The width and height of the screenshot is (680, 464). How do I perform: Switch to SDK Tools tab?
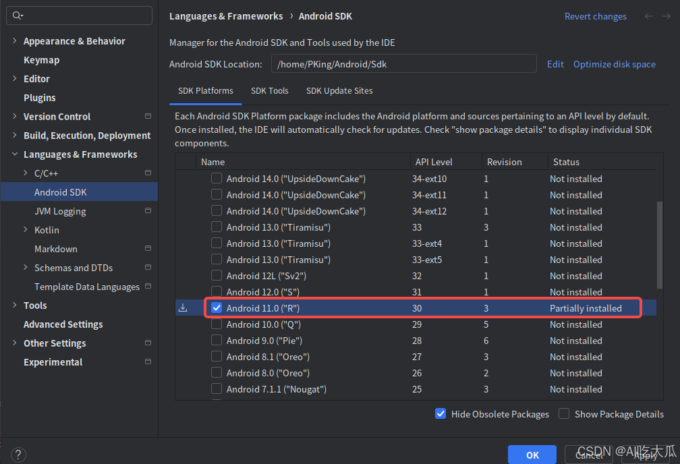pyautogui.click(x=270, y=90)
